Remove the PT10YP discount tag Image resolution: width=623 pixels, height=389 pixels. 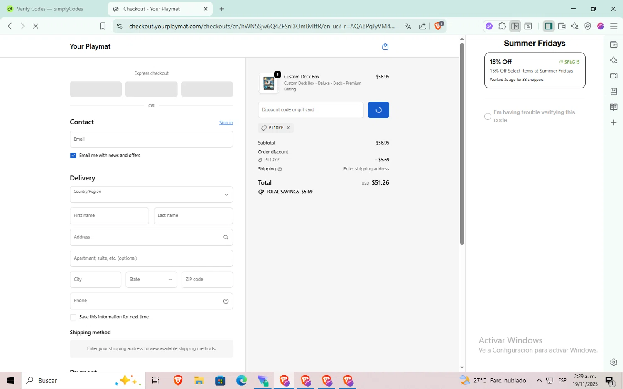coord(288,128)
